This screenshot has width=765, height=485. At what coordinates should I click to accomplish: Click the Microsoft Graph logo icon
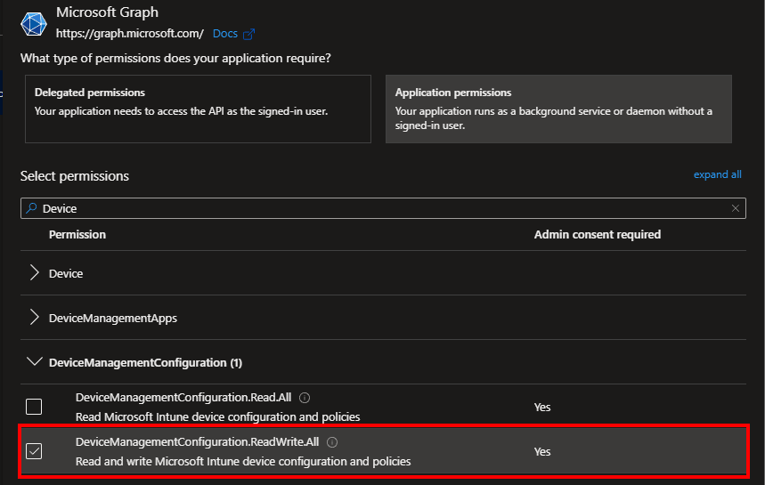33,23
